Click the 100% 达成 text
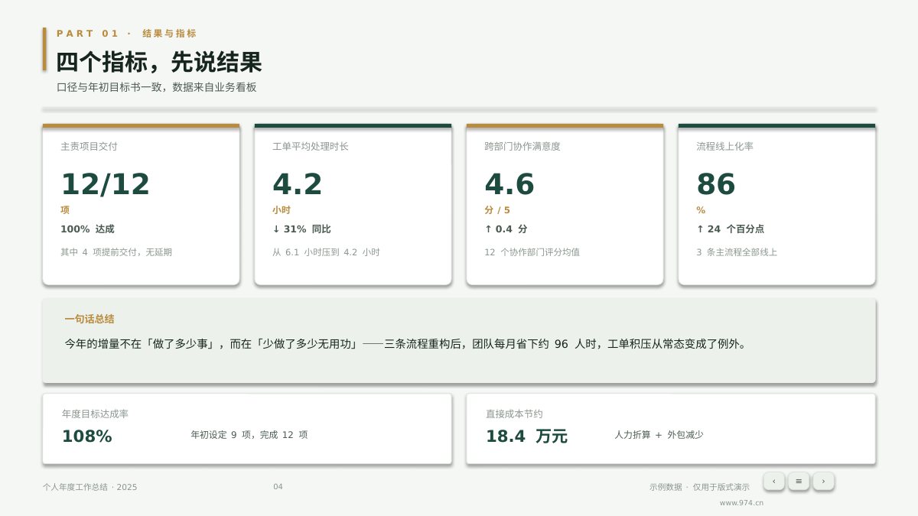 click(87, 229)
